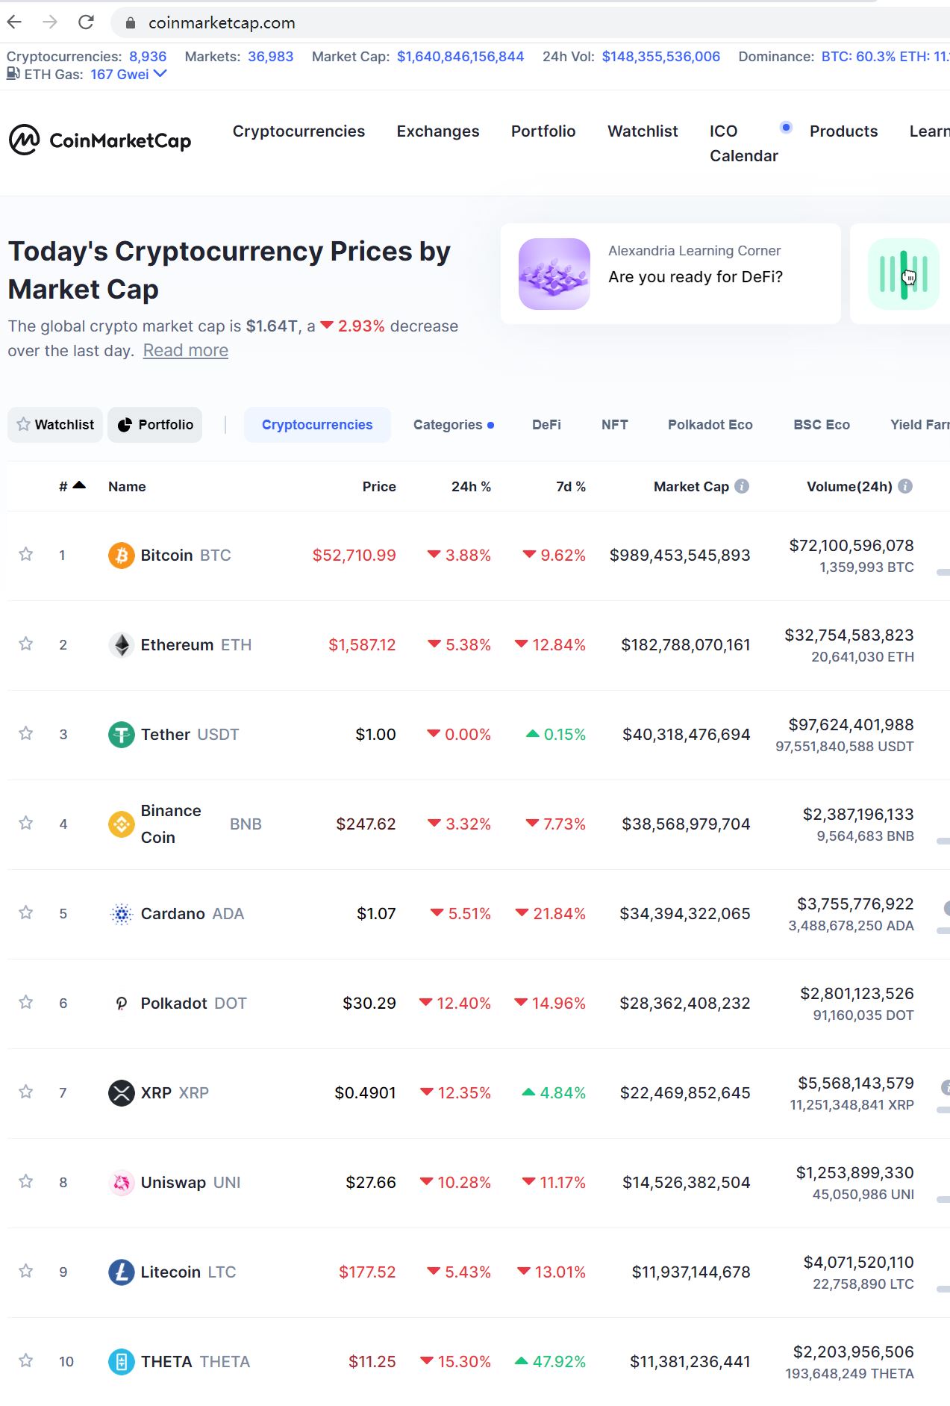Screen dimensions: 950x1406
Task: Toggle the watchlist star for Uniswap
Action: (26, 1181)
